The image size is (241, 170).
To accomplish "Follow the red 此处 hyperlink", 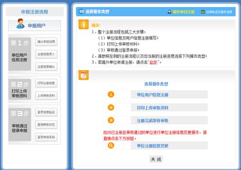I will pos(153,62).
